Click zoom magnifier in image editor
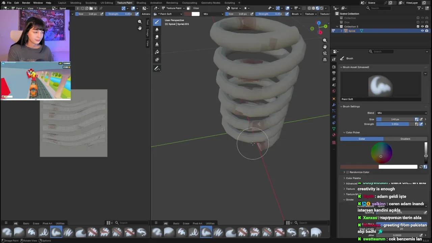 pos(140,22)
